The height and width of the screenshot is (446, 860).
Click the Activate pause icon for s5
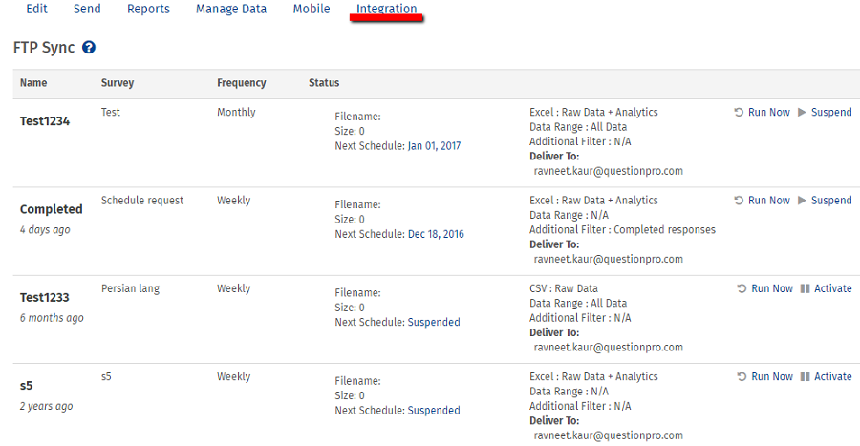point(805,376)
